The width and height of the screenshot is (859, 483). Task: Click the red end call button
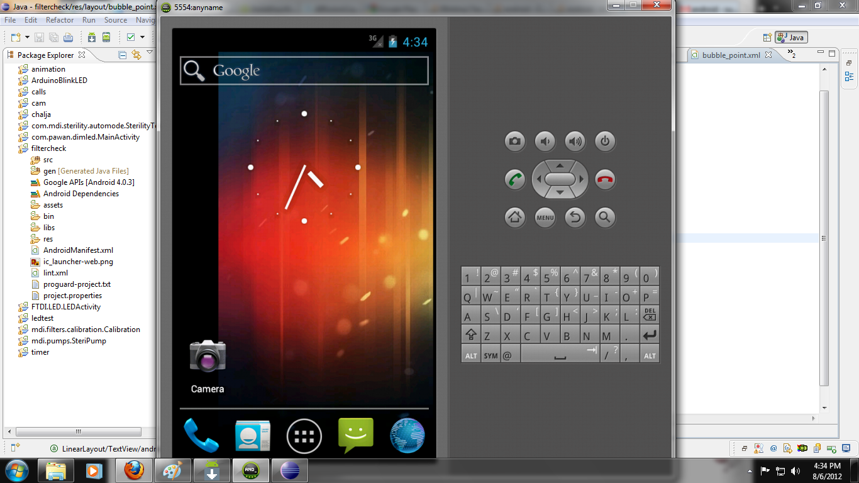(605, 179)
